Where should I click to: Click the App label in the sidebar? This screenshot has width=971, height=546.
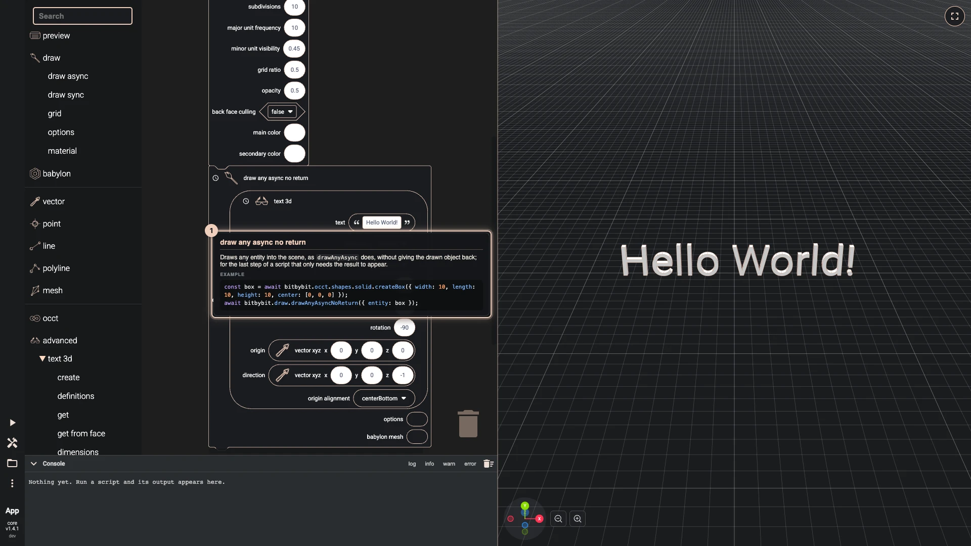coord(12,511)
